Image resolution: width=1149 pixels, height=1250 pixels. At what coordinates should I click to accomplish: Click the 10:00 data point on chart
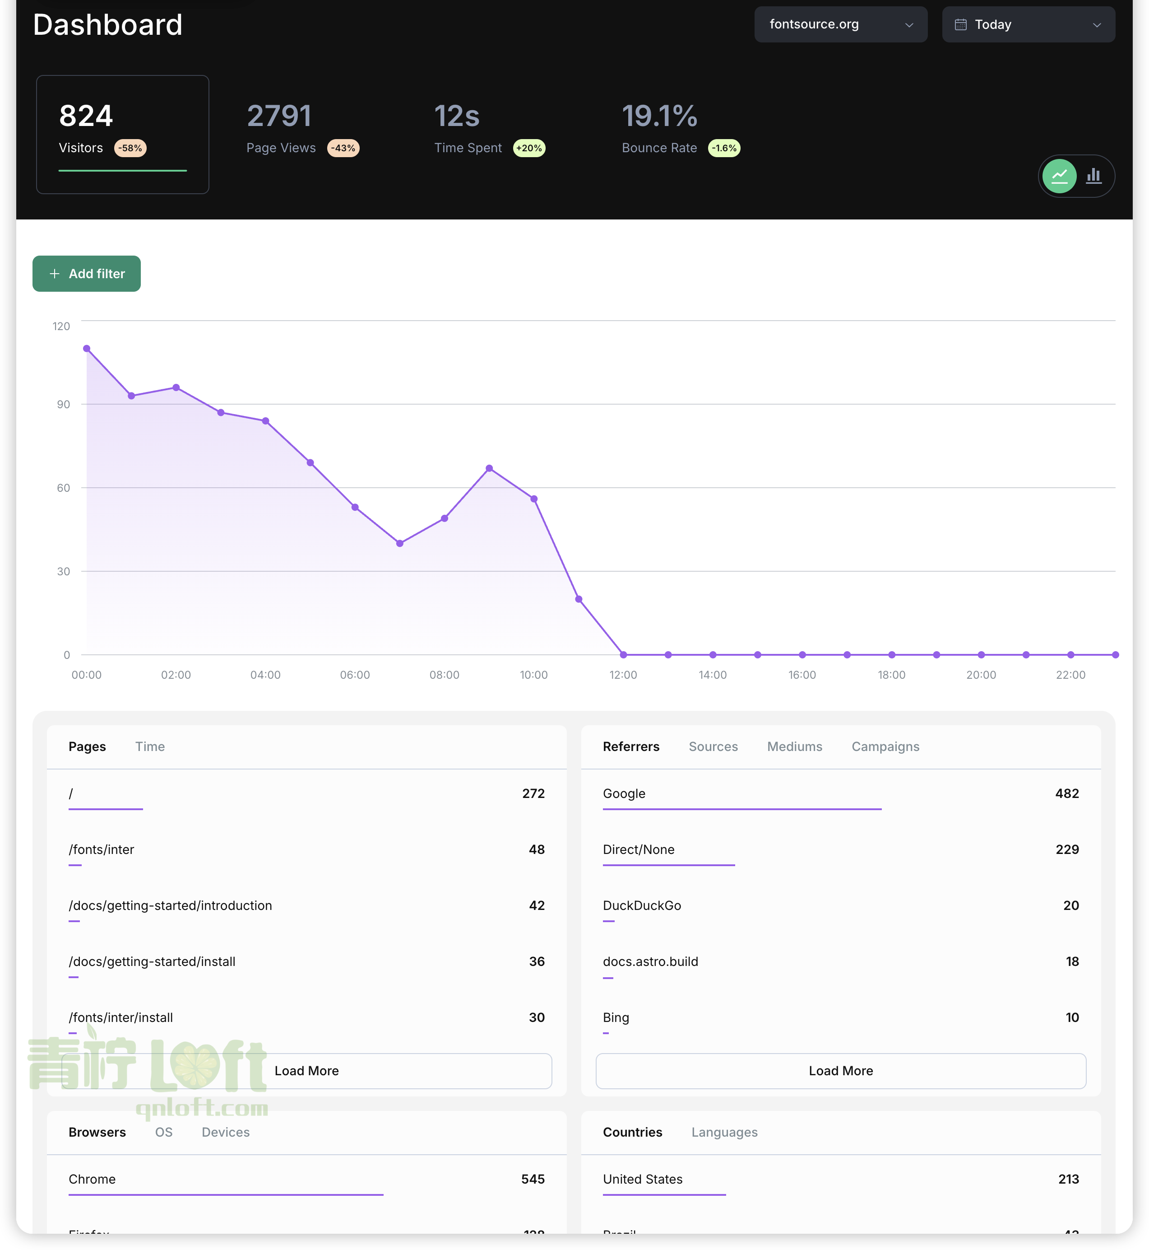533,499
